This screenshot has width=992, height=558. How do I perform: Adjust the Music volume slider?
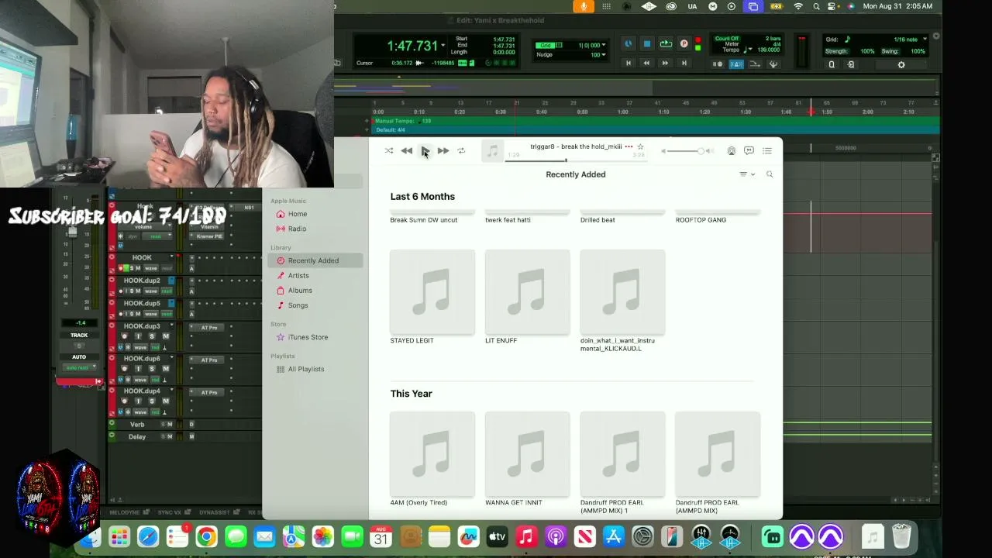click(x=686, y=151)
